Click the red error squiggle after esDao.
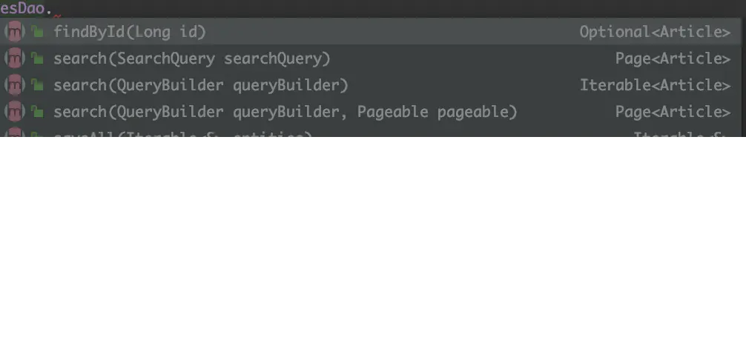Screen dimensions: 746x351 pyautogui.click(x=57, y=16)
